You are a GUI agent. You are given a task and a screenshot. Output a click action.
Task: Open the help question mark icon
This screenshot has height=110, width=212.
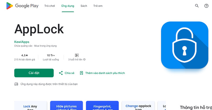[206, 6]
